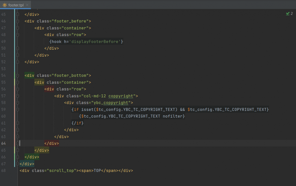Click the fold arrow beside the {if isset} statement

[17, 109]
